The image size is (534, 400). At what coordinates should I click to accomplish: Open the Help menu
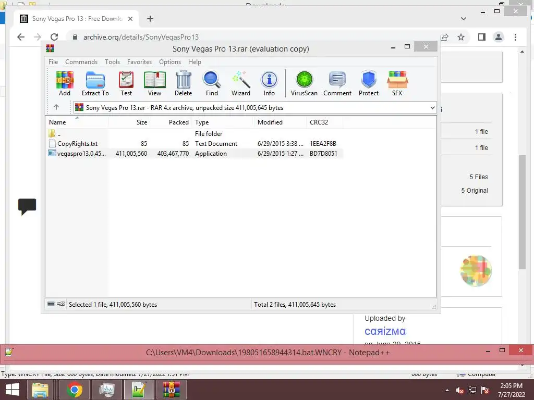click(195, 62)
